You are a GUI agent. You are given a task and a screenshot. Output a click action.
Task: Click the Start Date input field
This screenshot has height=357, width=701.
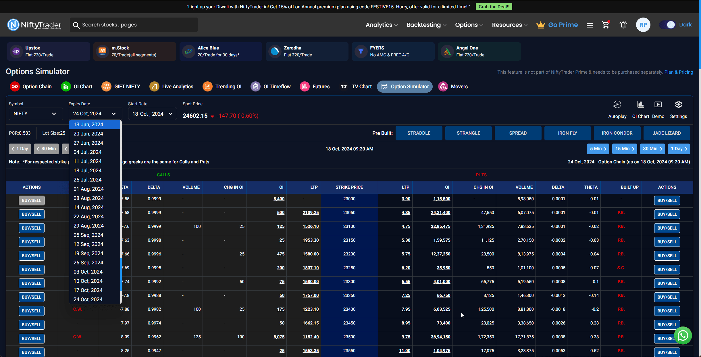pyautogui.click(x=152, y=113)
